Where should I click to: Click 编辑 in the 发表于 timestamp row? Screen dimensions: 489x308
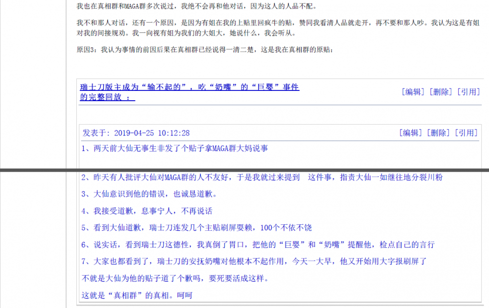coord(411,133)
